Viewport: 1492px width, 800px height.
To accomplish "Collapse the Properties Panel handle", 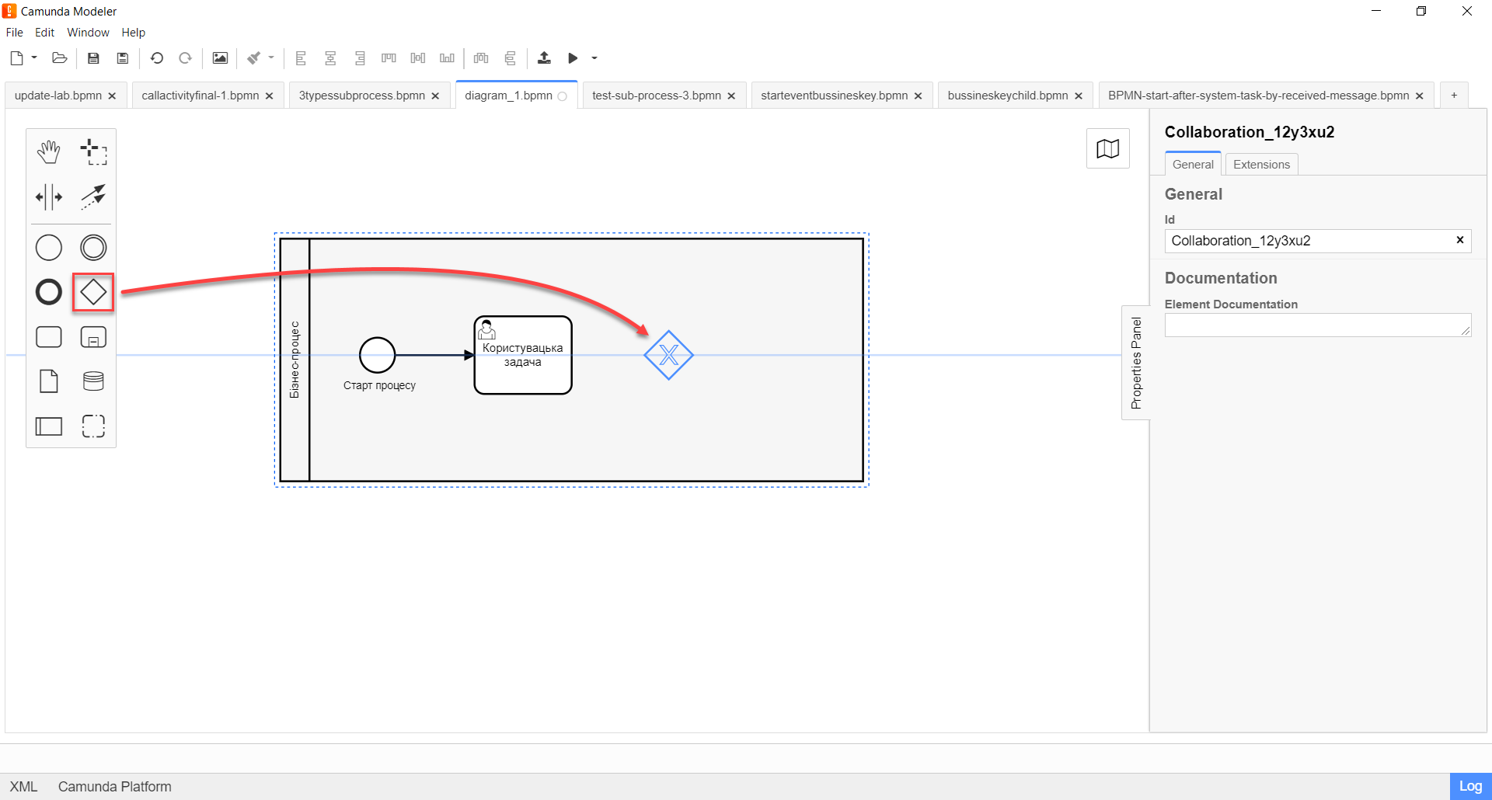I will point(1136,363).
